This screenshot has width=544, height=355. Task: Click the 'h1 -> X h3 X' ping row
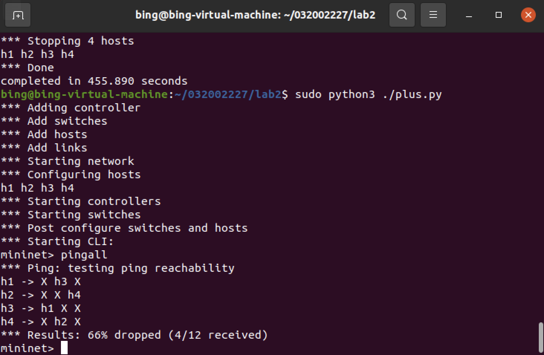coord(41,281)
